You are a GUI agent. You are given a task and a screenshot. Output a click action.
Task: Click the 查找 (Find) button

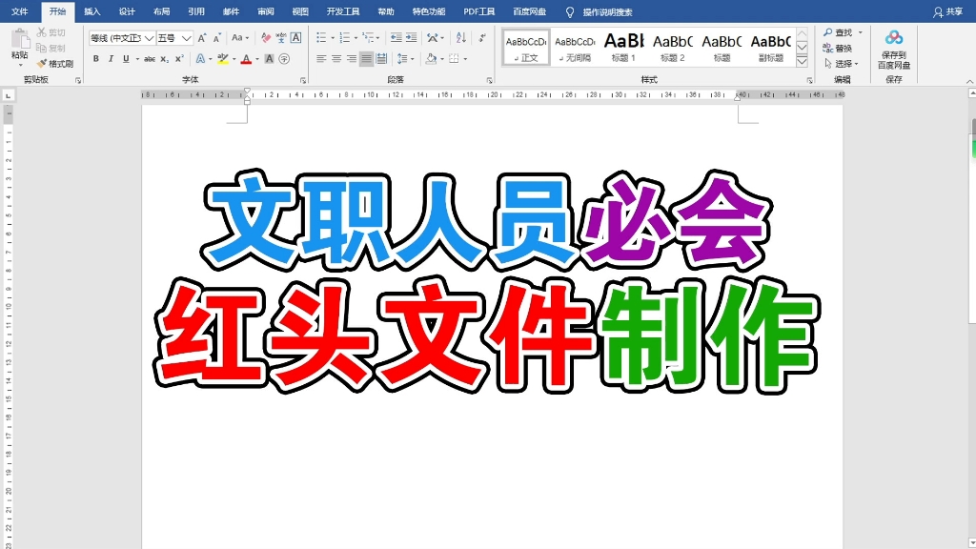839,31
